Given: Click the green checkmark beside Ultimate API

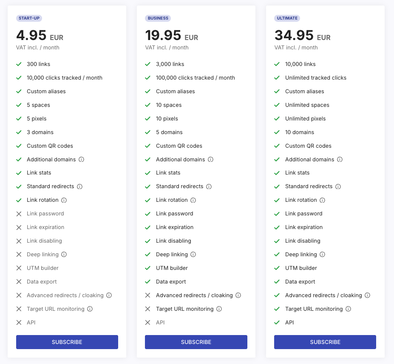Looking at the screenshot, I should pos(277,323).
